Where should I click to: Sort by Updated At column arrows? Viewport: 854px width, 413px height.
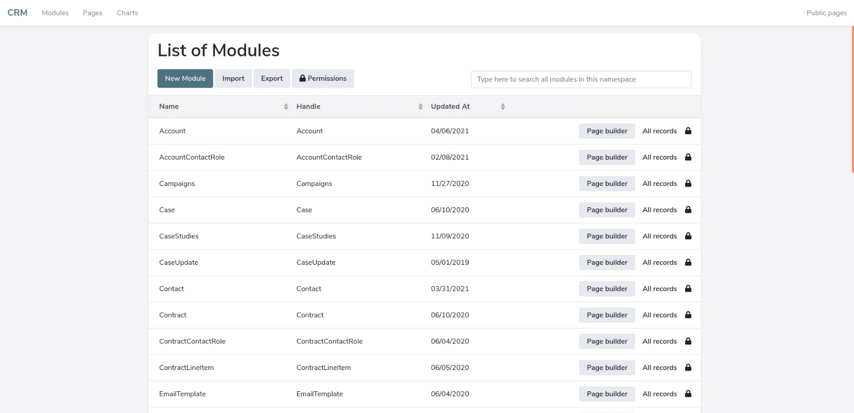coord(503,107)
